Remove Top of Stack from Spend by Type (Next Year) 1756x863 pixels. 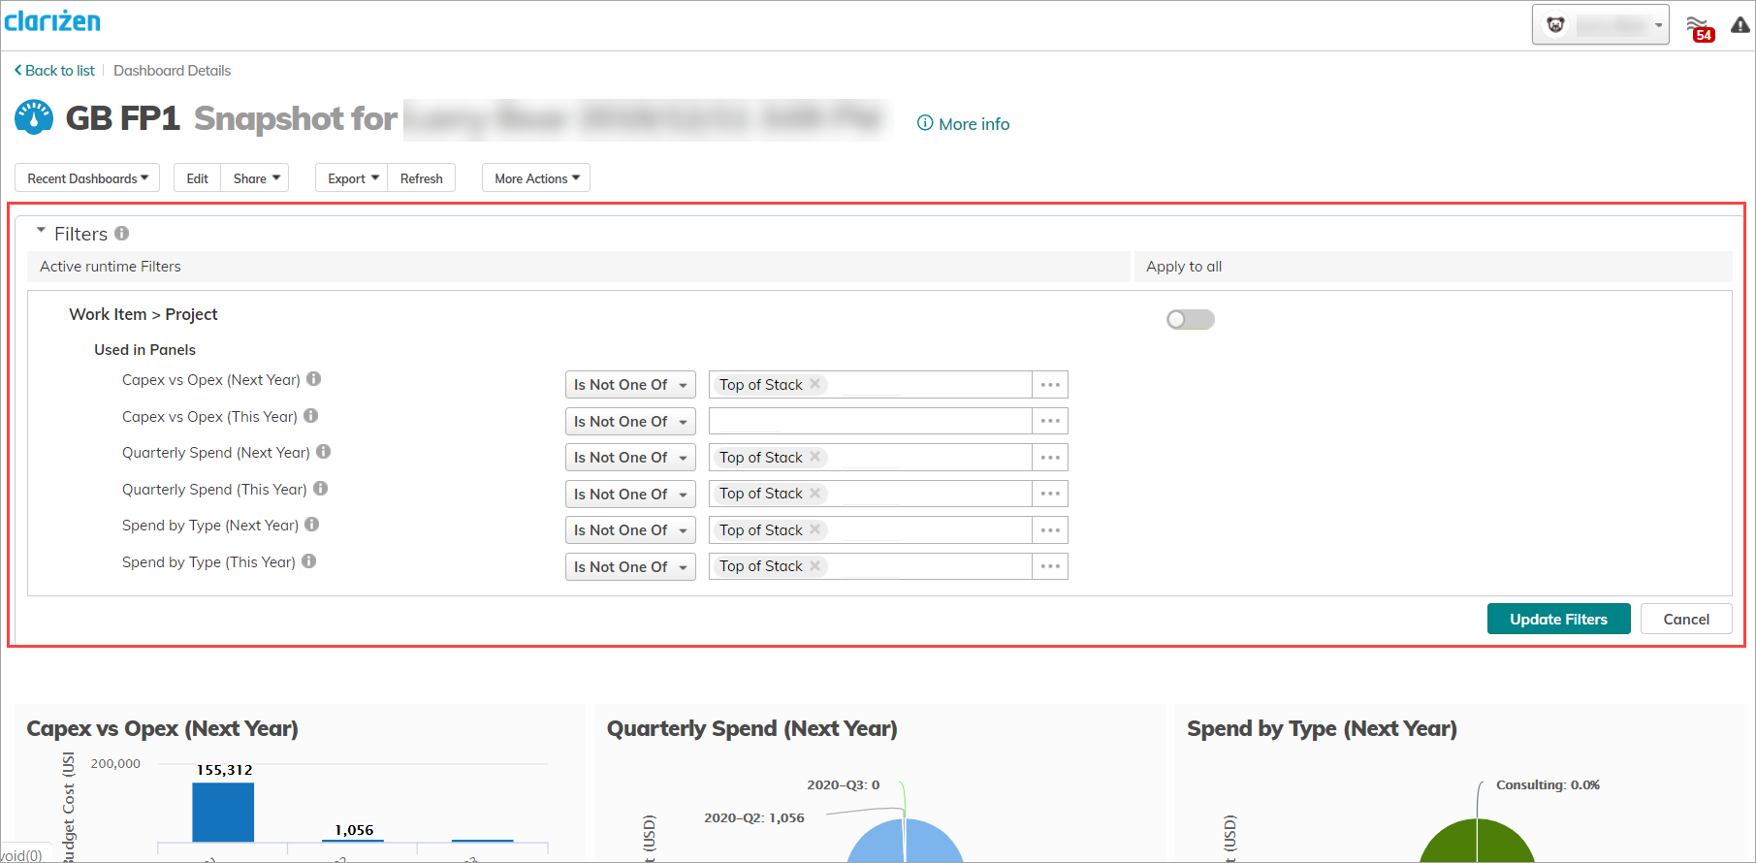(x=815, y=529)
